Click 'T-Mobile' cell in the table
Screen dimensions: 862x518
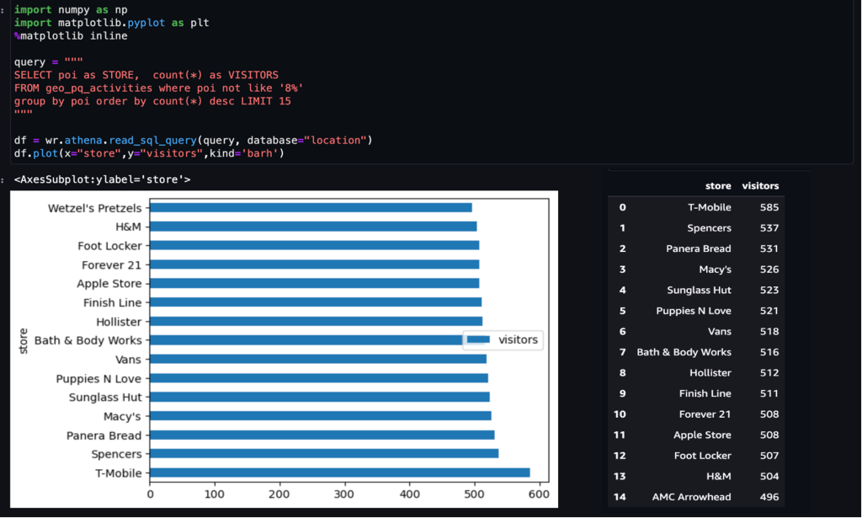pos(709,207)
